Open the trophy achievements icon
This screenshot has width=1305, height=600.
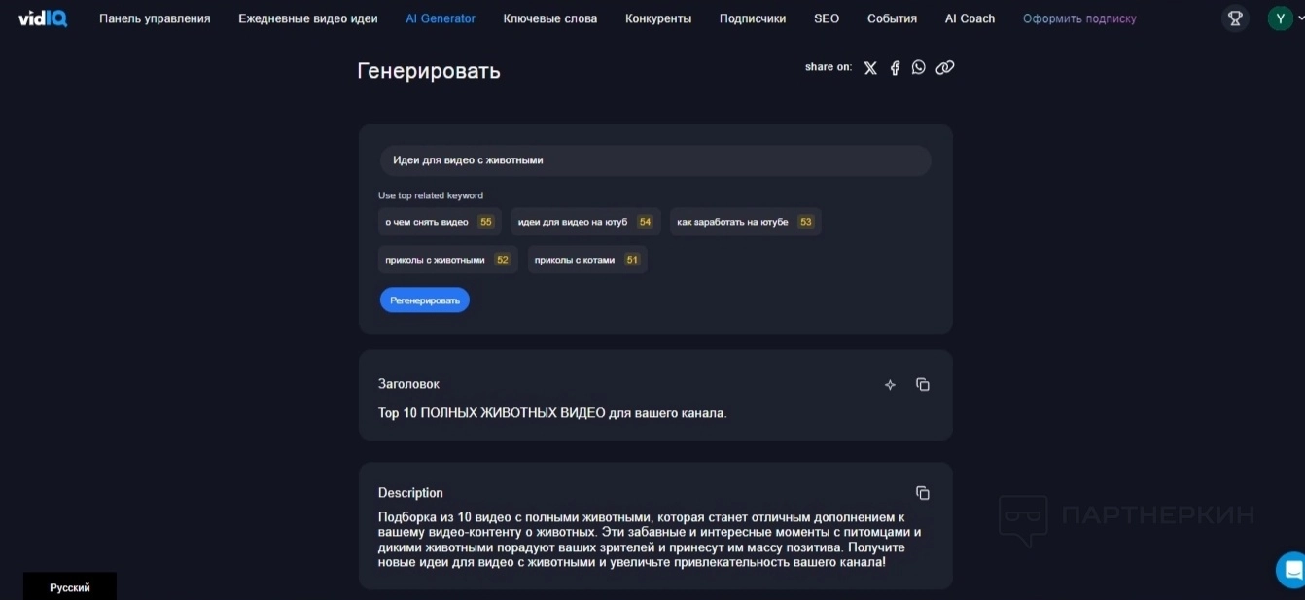[1235, 18]
